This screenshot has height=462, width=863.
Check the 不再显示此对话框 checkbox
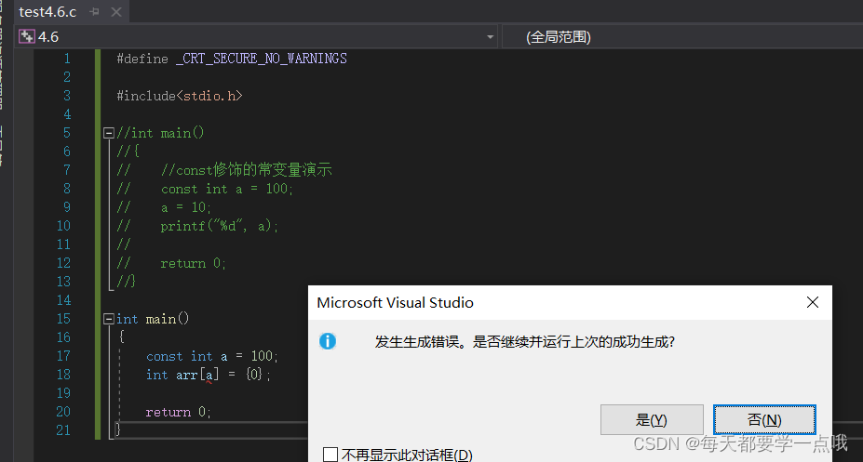point(330,455)
